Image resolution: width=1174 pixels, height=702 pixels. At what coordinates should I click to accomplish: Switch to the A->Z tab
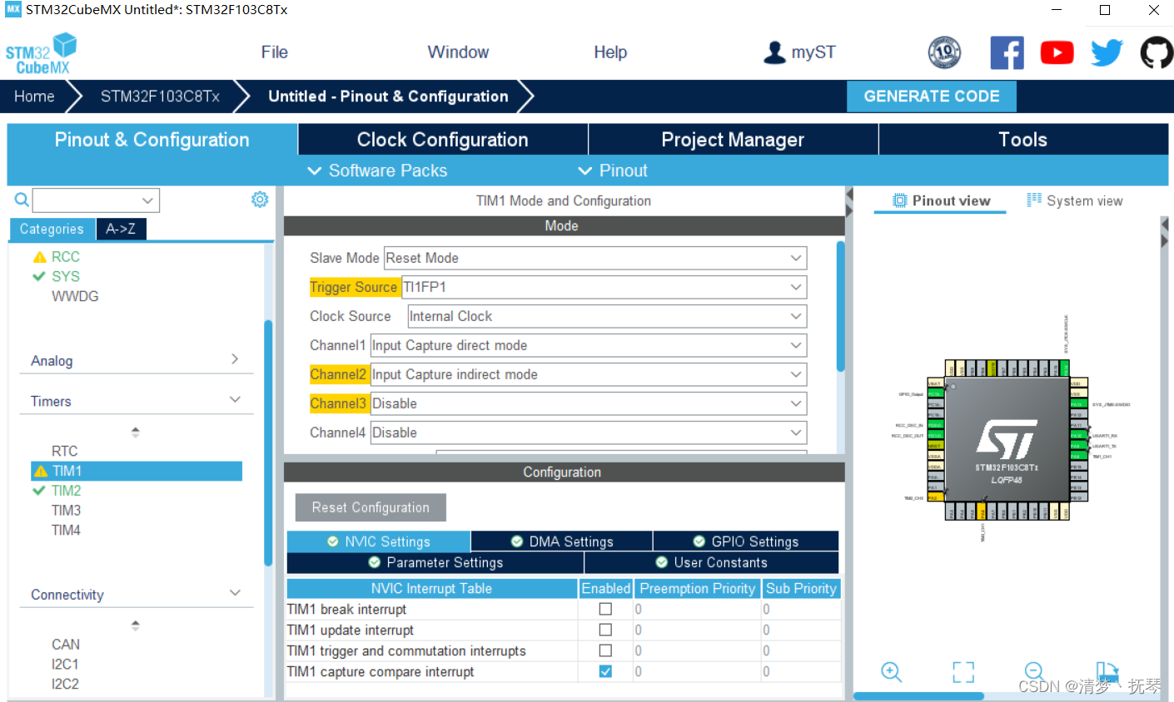click(x=121, y=229)
